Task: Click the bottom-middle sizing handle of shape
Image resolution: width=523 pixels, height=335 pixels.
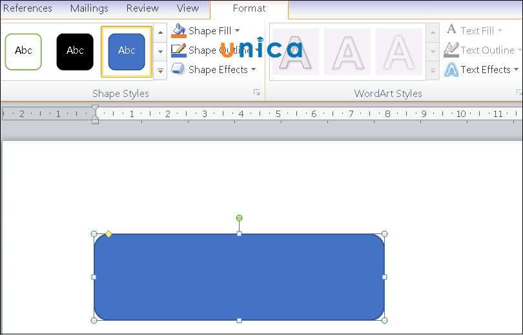Action: (239, 321)
